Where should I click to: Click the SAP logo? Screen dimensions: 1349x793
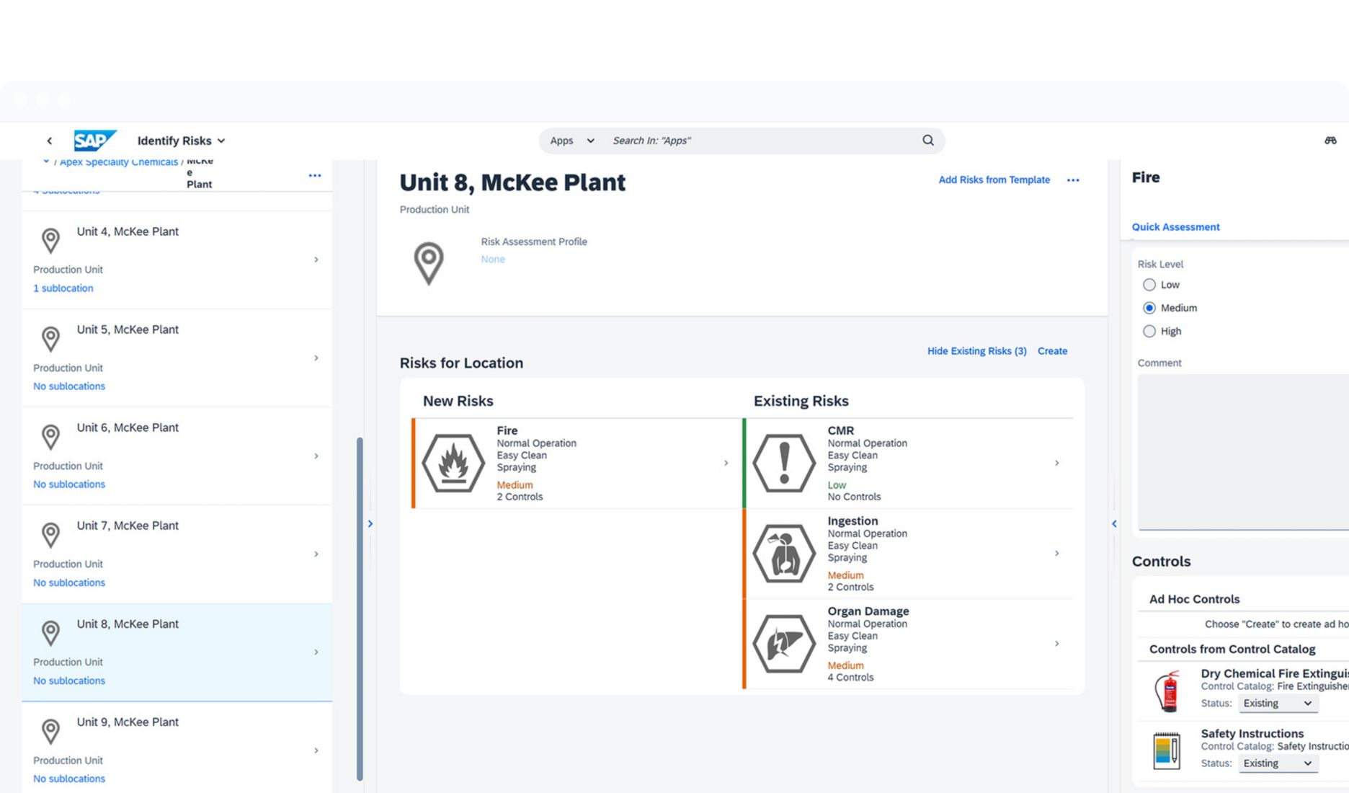94,140
